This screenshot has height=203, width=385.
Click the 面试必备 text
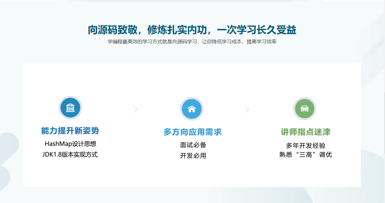click(x=193, y=145)
